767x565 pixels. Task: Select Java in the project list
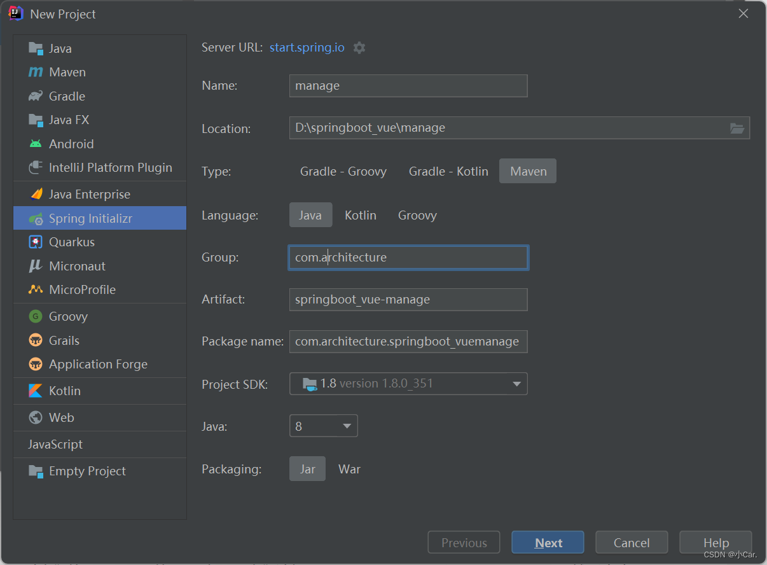[100, 48]
